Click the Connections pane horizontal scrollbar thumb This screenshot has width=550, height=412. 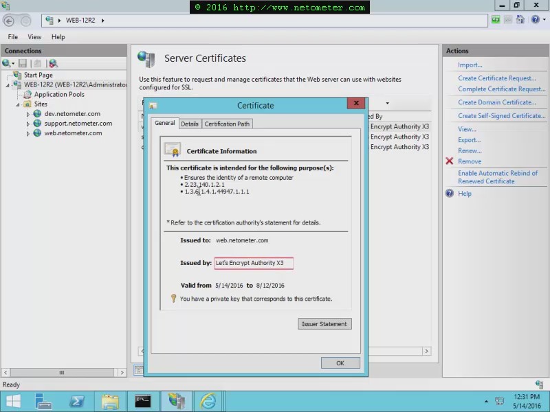(62, 372)
